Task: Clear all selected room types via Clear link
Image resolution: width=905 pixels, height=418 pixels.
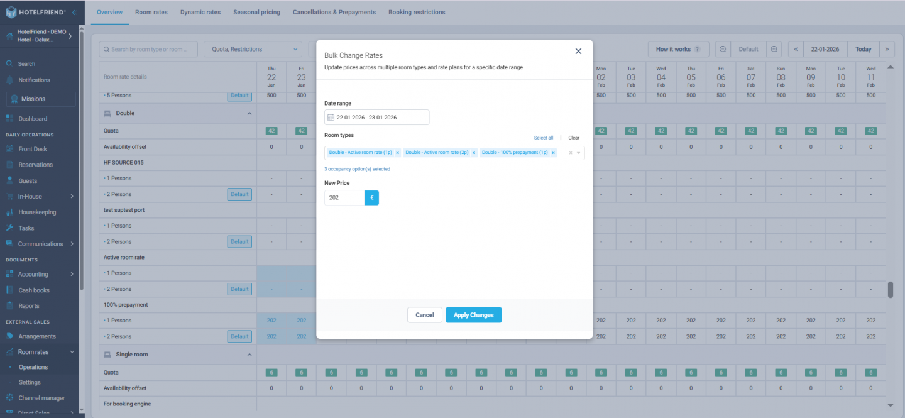Action: [573, 138]
